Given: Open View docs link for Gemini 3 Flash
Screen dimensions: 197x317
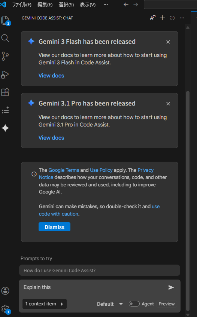Looking at the screenshot, I should pos(51,76).
